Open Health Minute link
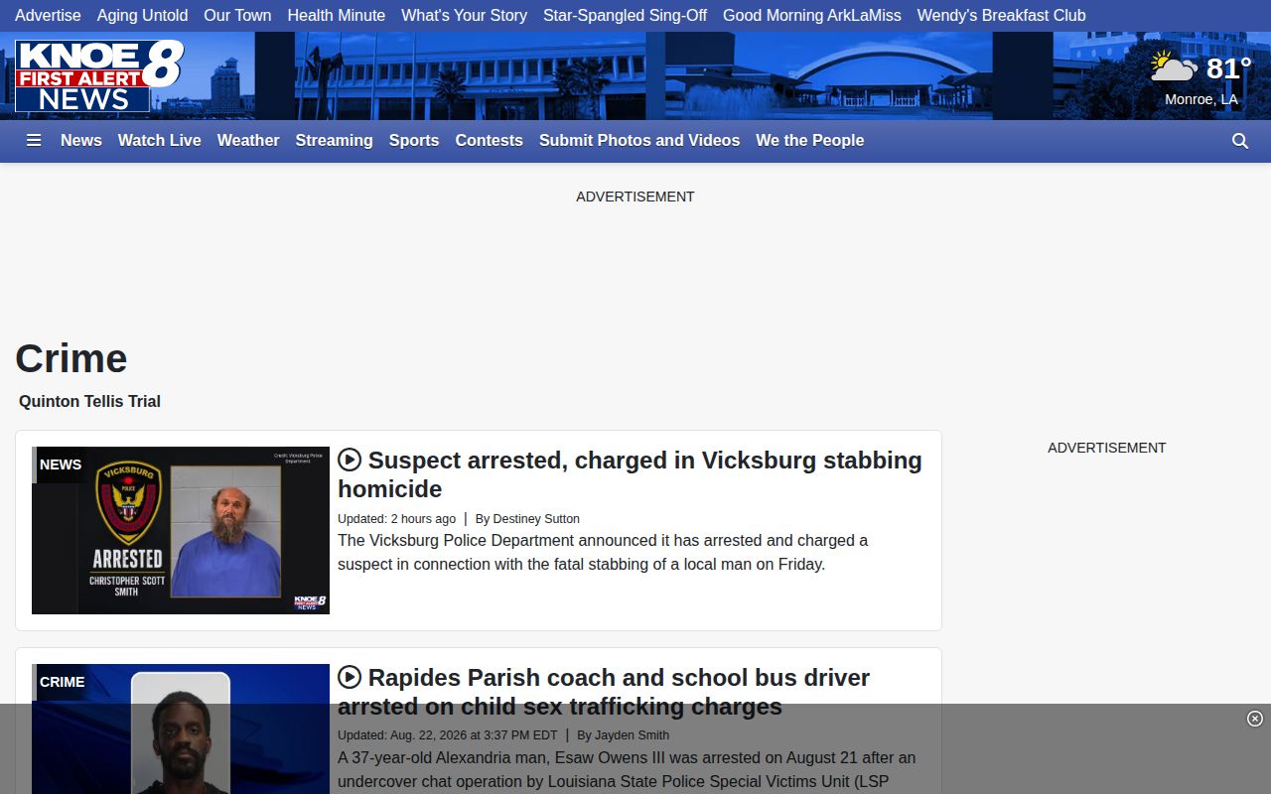 click(x=337, y=16)
